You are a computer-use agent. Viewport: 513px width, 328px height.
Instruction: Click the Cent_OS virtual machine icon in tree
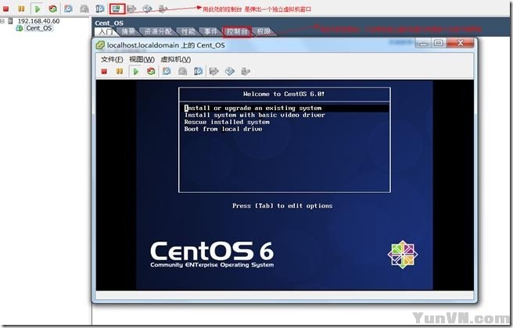tap(20, 28)
